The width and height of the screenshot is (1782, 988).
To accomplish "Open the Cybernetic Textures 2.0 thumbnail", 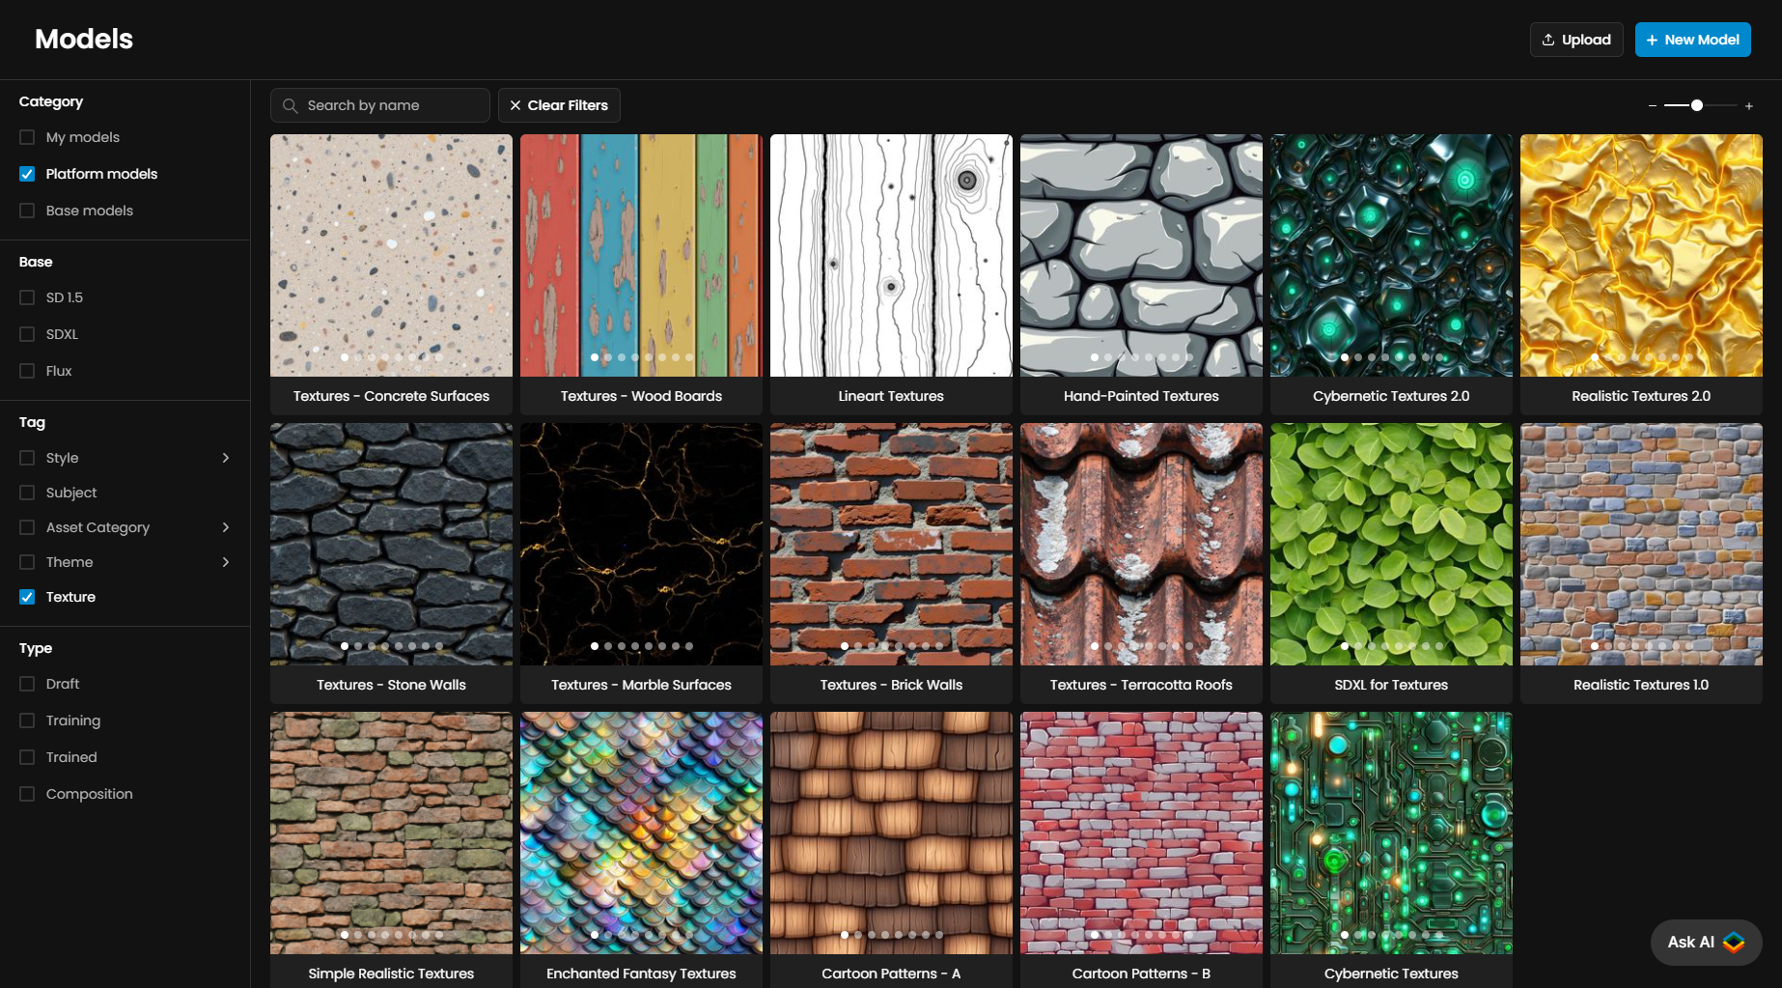I will tap(1391, 255).
